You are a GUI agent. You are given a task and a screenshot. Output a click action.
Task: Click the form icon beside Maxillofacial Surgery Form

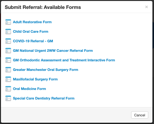click(x=8, y=79)
